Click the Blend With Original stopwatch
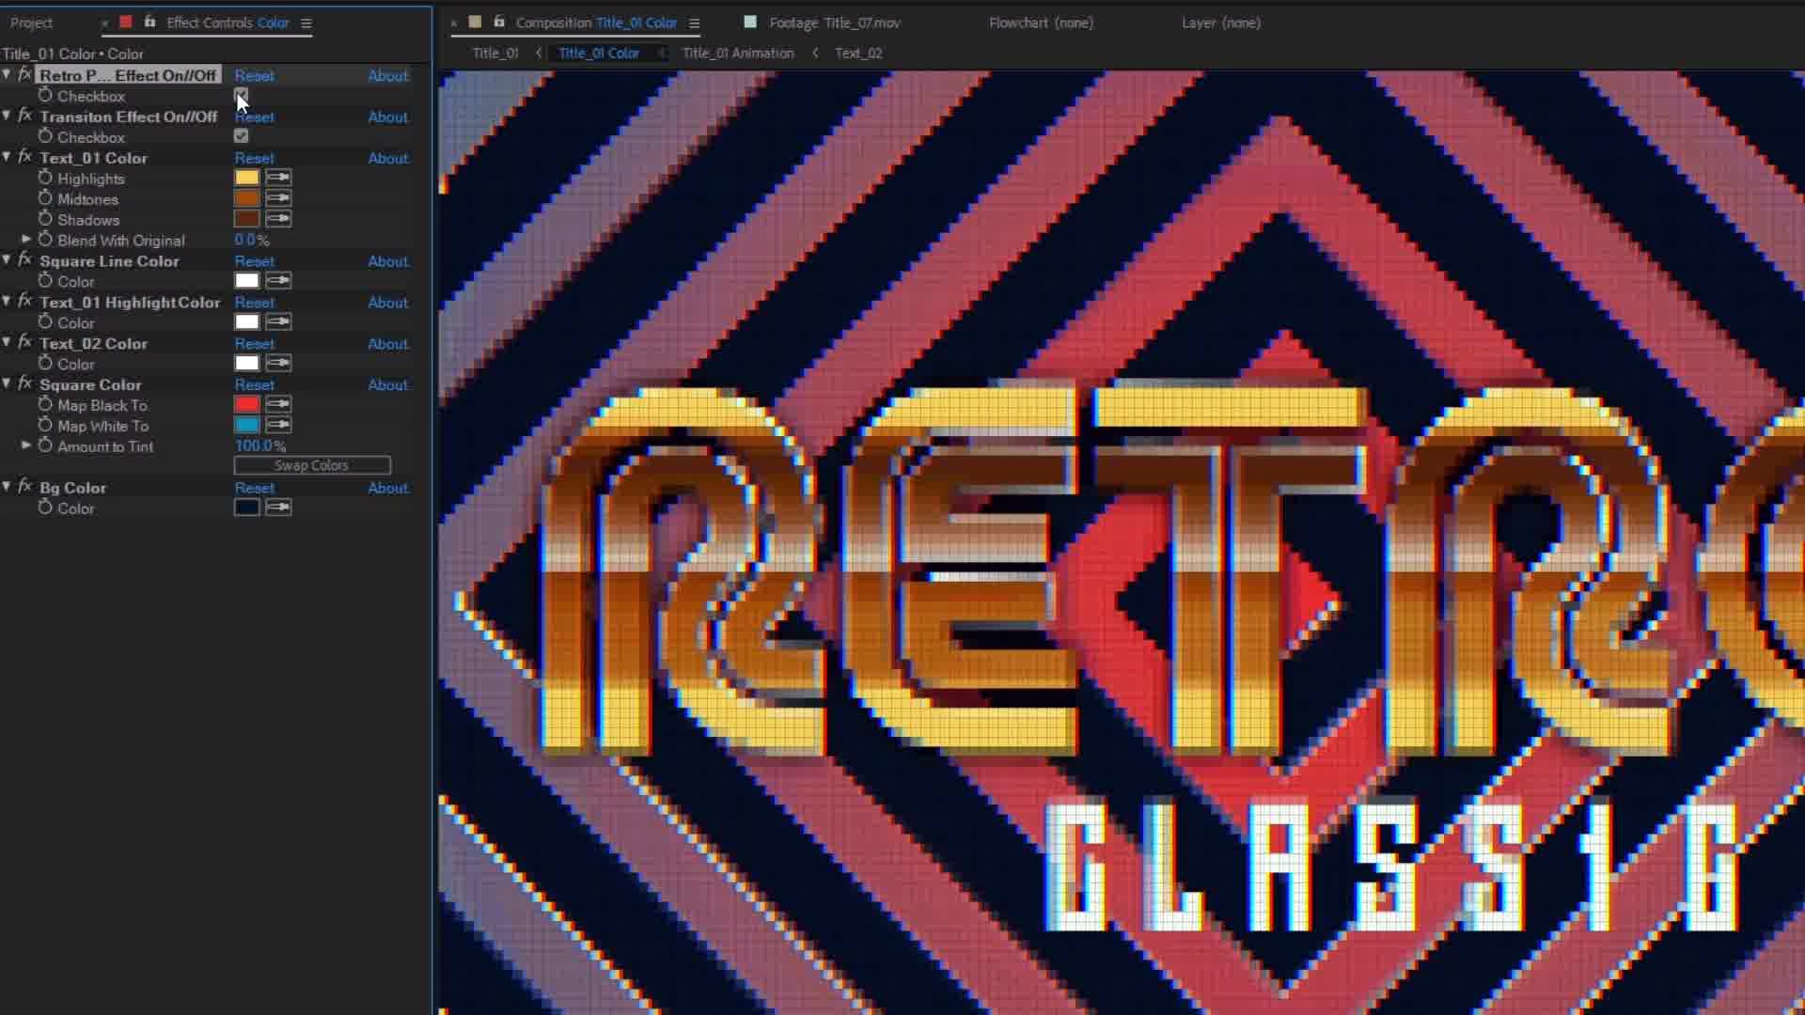 click(x=45, y=240)
